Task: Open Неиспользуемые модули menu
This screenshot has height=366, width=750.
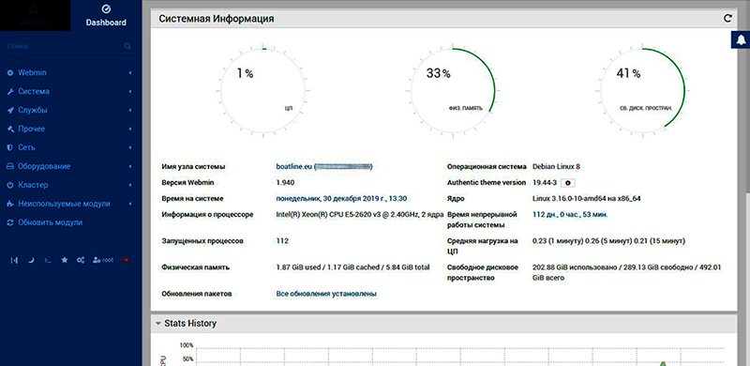Action: click(x=71, y=204)
